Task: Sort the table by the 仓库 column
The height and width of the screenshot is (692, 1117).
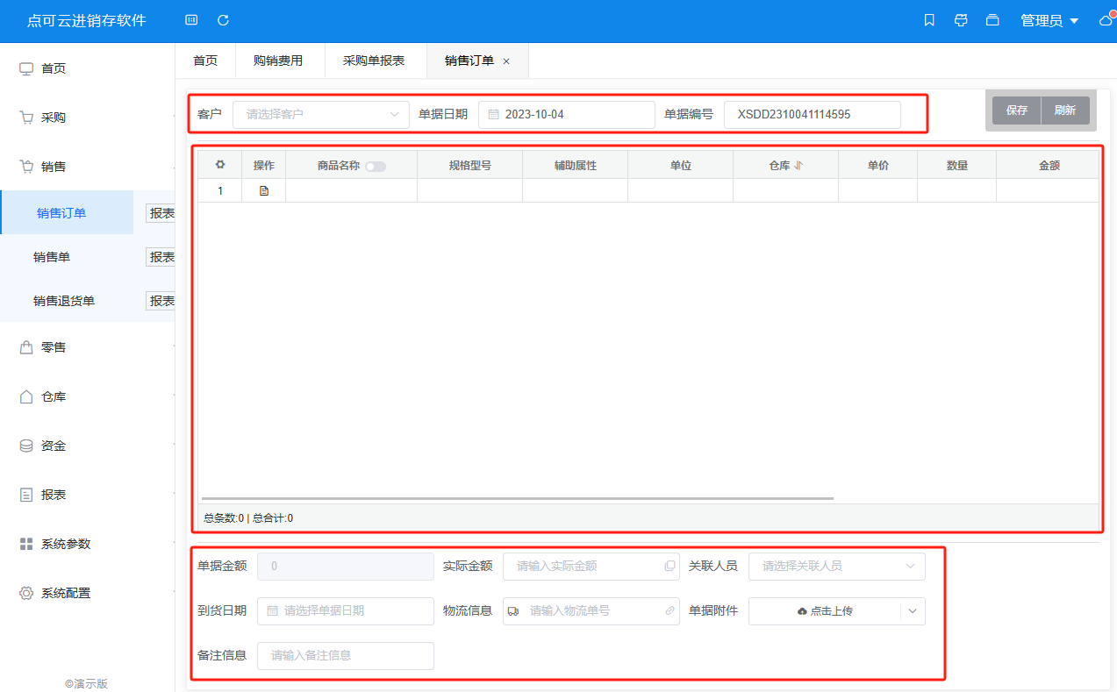Action: coord(798,165)
